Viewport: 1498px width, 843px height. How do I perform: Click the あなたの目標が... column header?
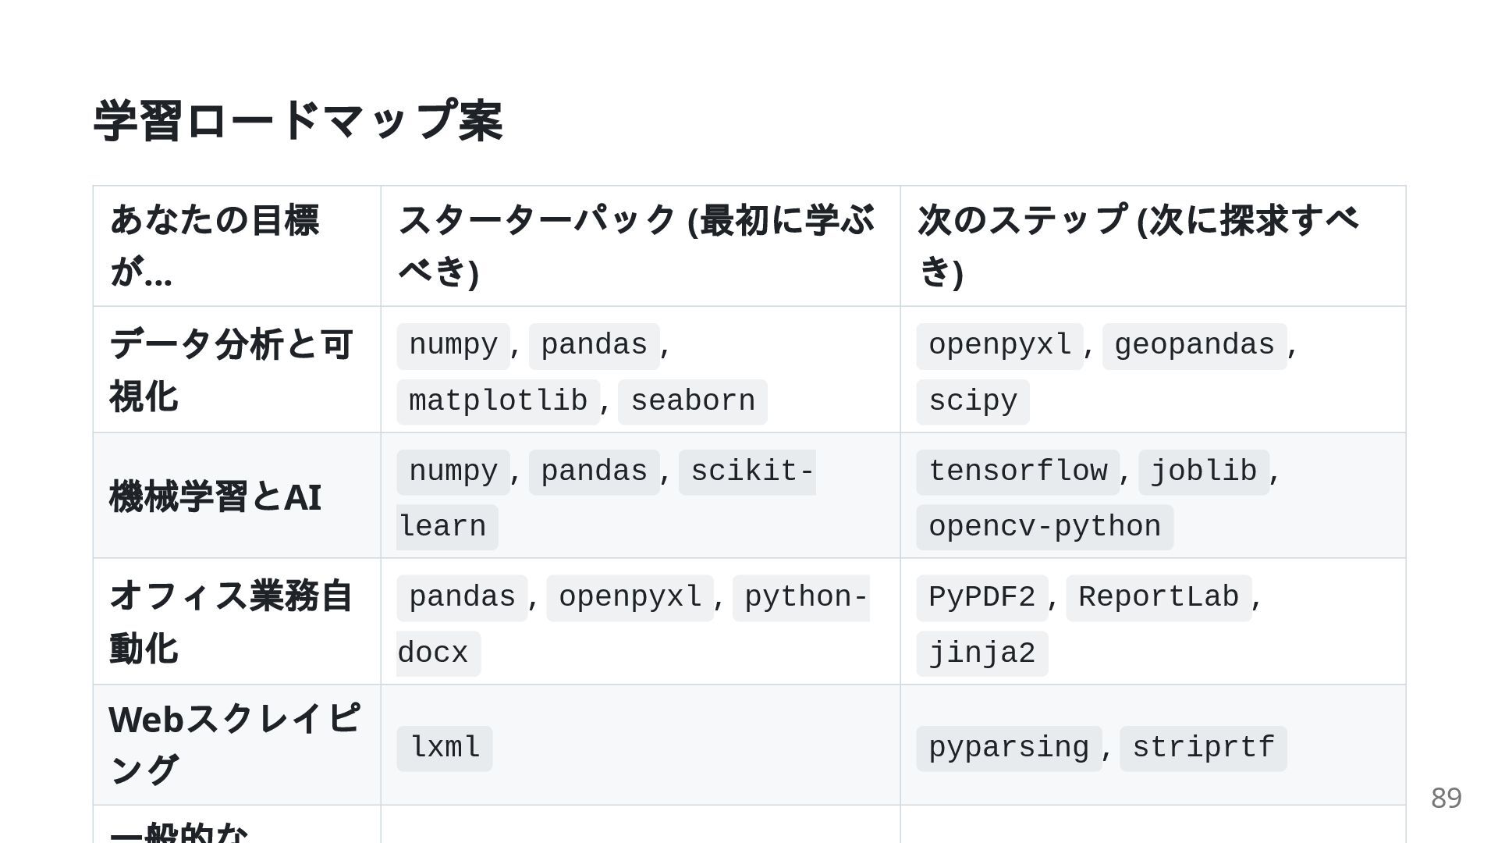(x=215, y=245)
